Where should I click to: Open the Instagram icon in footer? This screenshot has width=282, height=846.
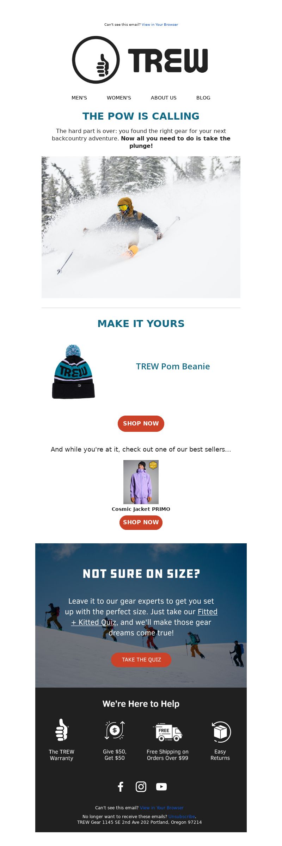(141, 787)
